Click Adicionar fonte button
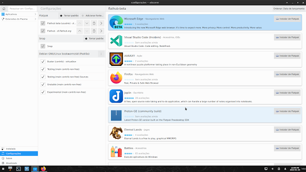Viewport: 306px width, 172px height. (x=92, y=16)
